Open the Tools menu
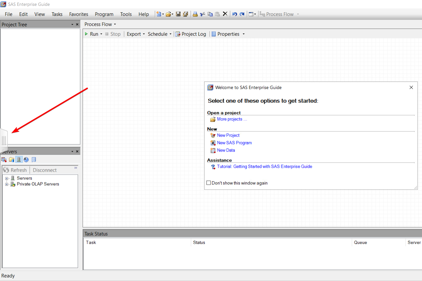 126,14
